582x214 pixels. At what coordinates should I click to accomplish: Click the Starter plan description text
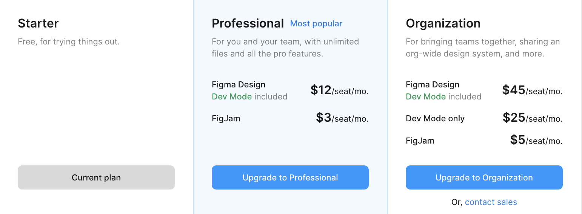69,41
